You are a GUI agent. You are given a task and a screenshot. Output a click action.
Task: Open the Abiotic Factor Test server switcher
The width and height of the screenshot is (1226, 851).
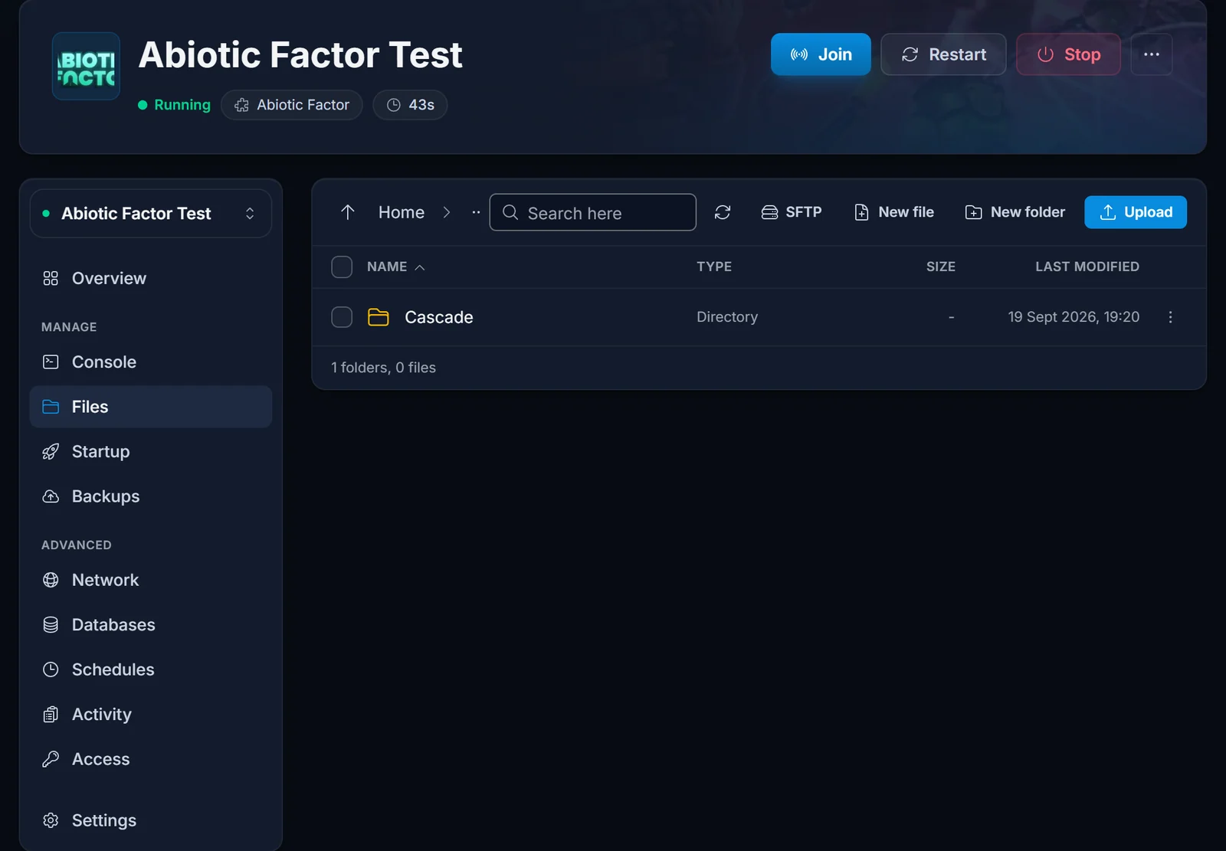pyautogui.click(x=151, y=214)
